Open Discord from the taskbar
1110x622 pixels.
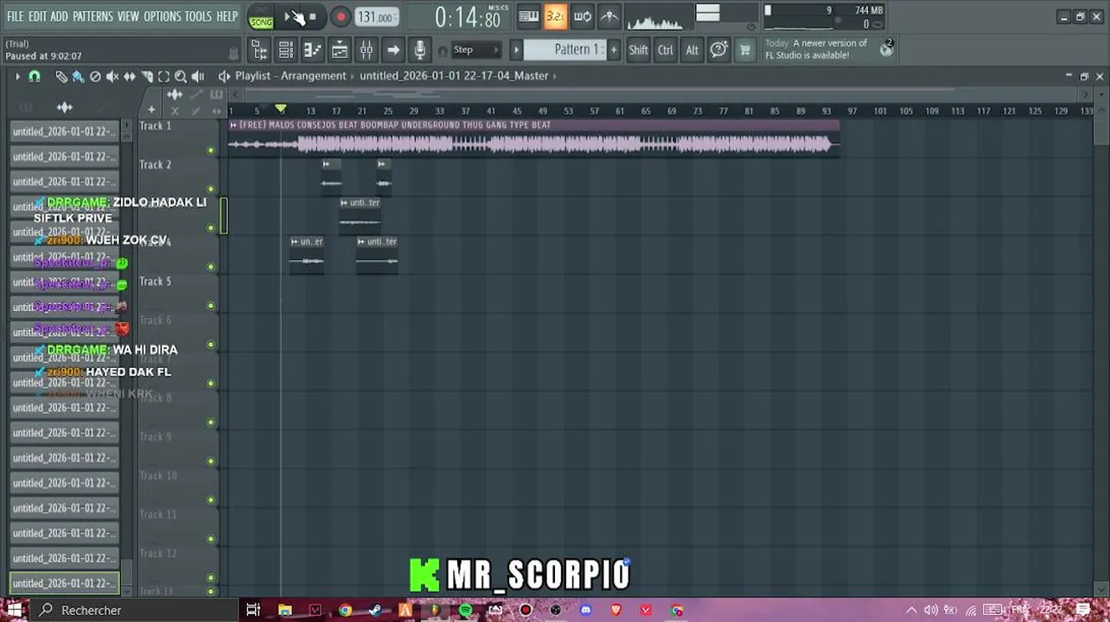pos(585,611)
